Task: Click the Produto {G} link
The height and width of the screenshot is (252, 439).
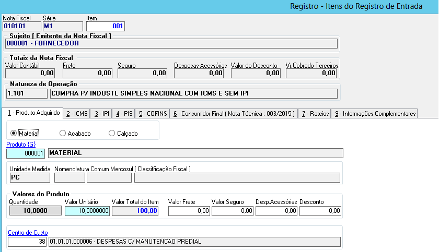Action: (21, 145)
